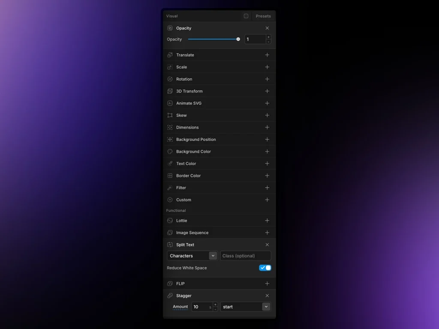Click the icon left of Presets
The height and width of the screenshot is (329, 439).
[x=246, y=16]
